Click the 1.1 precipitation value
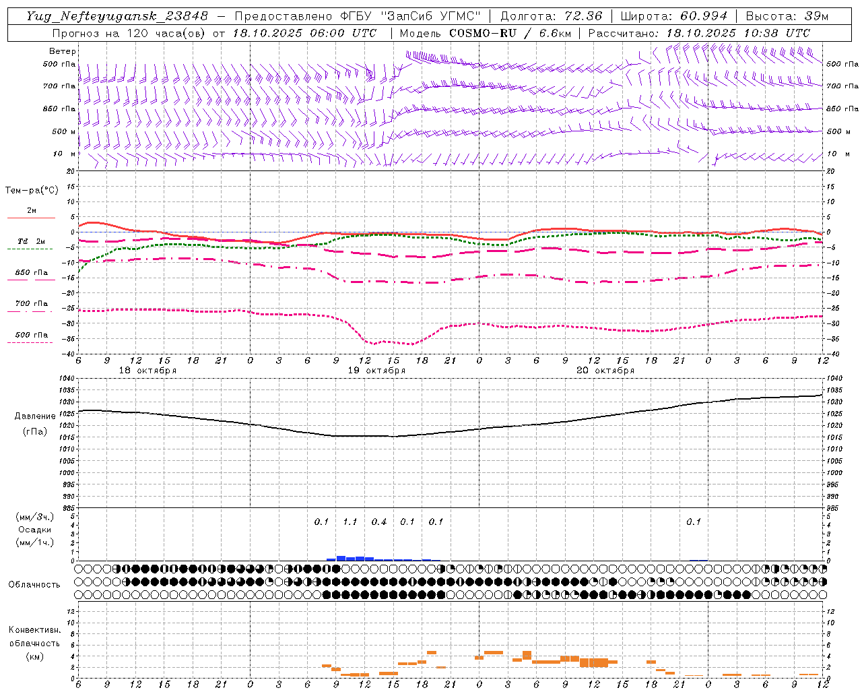 pos(350,522)
